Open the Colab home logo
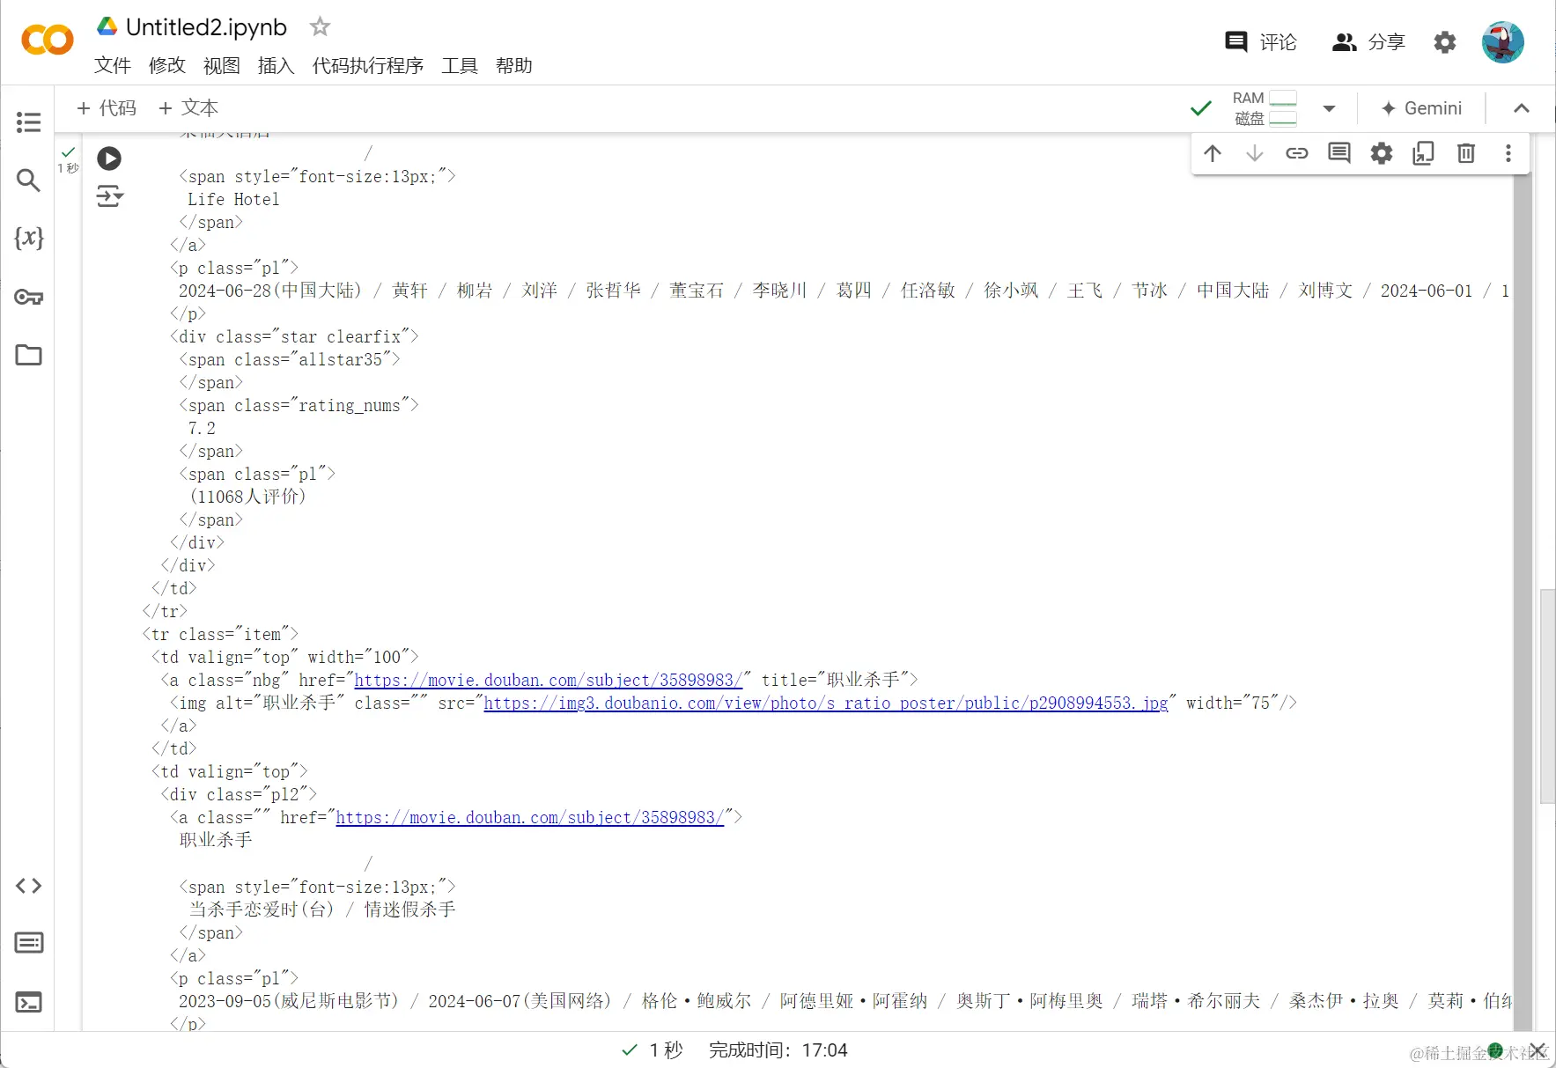This screenshot has height=1068, width=1556. tap(47, 41)
